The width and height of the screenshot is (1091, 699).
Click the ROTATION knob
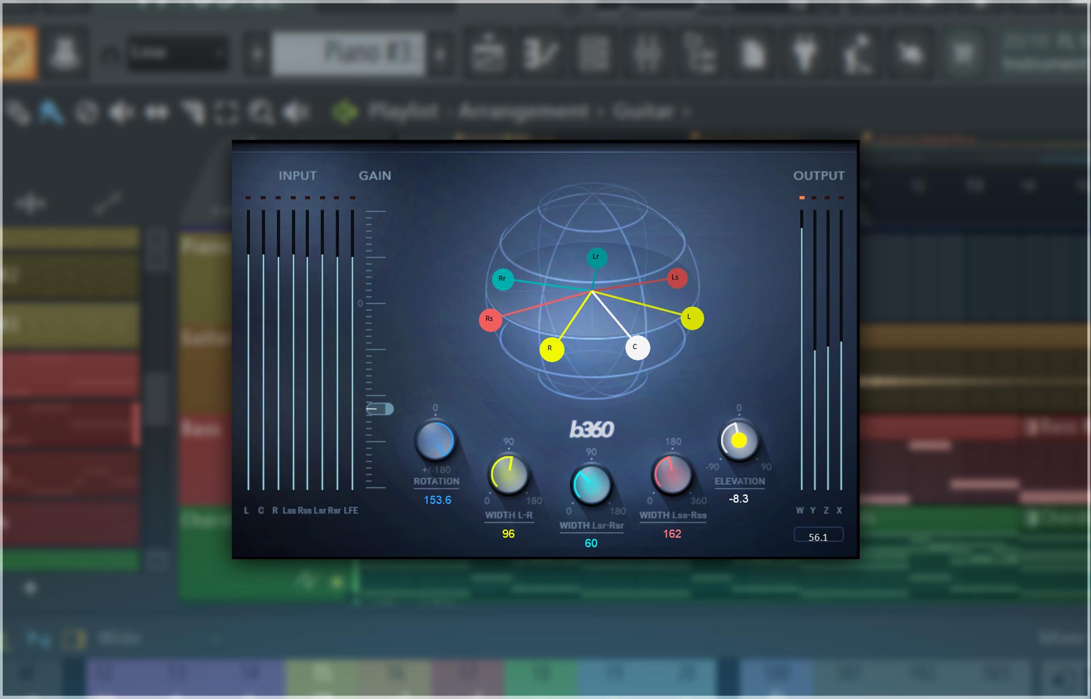435,440
